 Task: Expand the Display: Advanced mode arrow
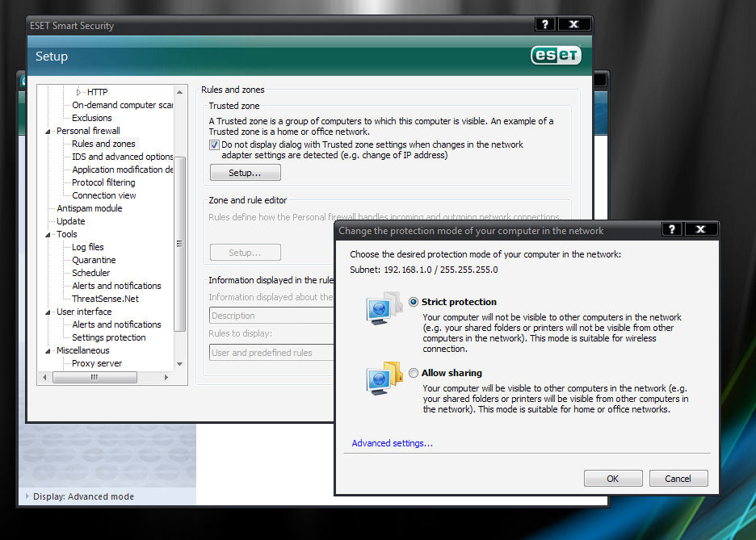click(x=27, y=496)
